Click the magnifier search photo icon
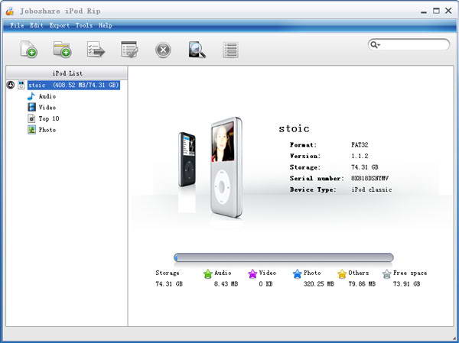The width and height of the screenshot is (459, 343). coord(197,50)
